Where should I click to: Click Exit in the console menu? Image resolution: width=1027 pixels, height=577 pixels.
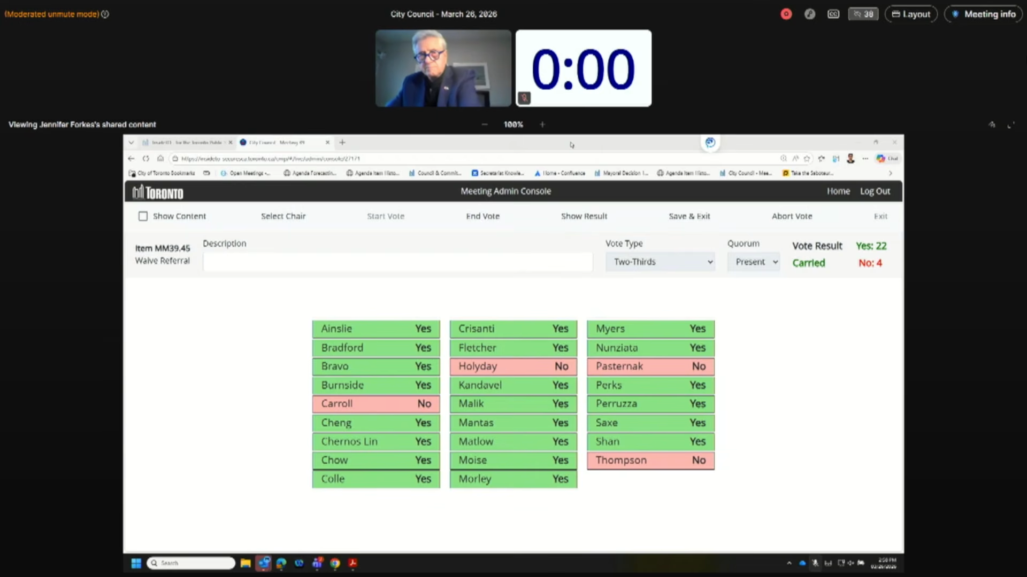click(880, 216)
